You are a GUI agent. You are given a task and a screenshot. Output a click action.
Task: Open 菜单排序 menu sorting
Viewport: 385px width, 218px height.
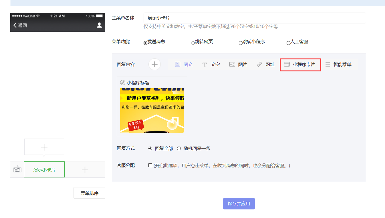[x=89, y=193]
